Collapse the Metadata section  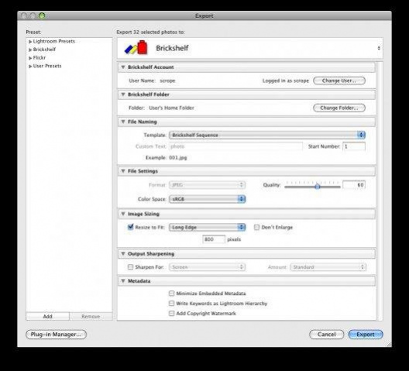pyautogui.click(x=123, y=281)
